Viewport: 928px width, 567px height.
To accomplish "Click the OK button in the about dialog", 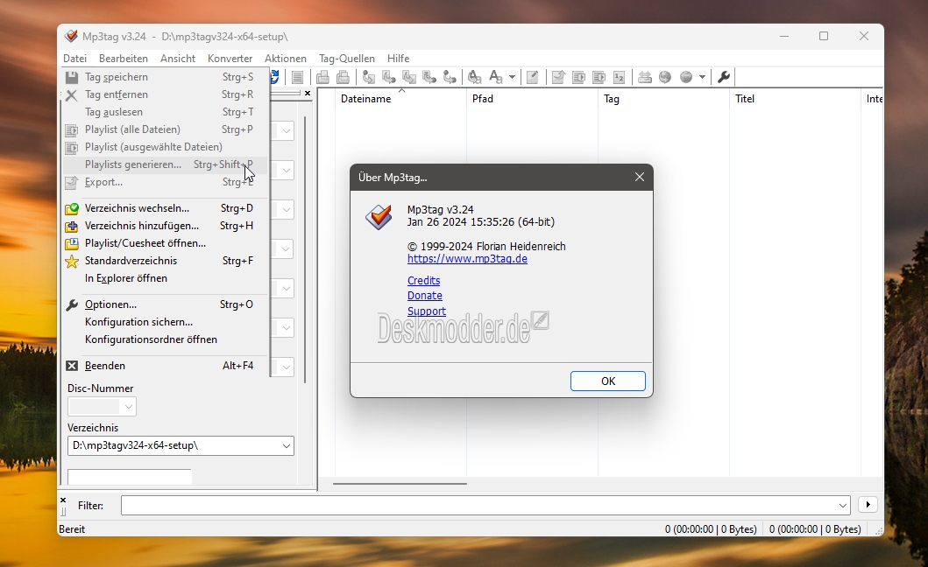I will [608, 381].
